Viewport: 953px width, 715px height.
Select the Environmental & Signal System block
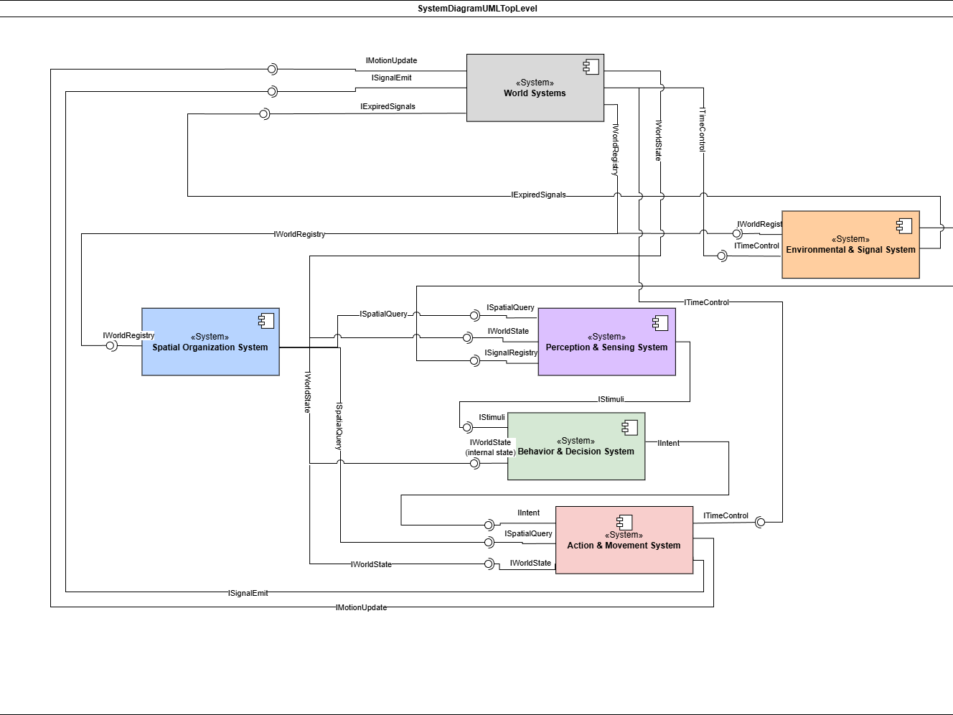coord(850,244)
